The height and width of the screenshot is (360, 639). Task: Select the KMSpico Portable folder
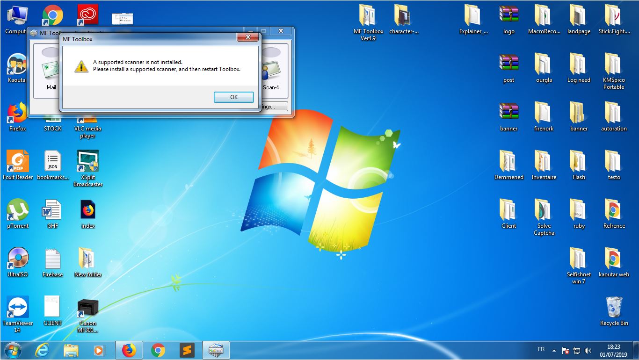614,66
